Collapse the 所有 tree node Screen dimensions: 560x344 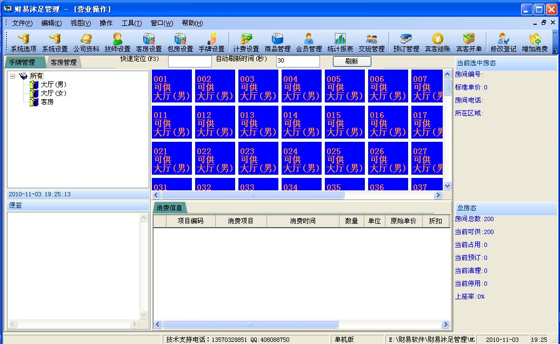(13, 76)
